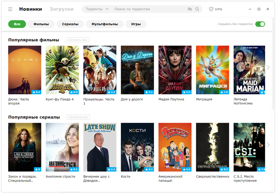276x194 pixels.
Task: Click title text 'Вечернее шоу с Дэвидом...'
Action: 97,179
